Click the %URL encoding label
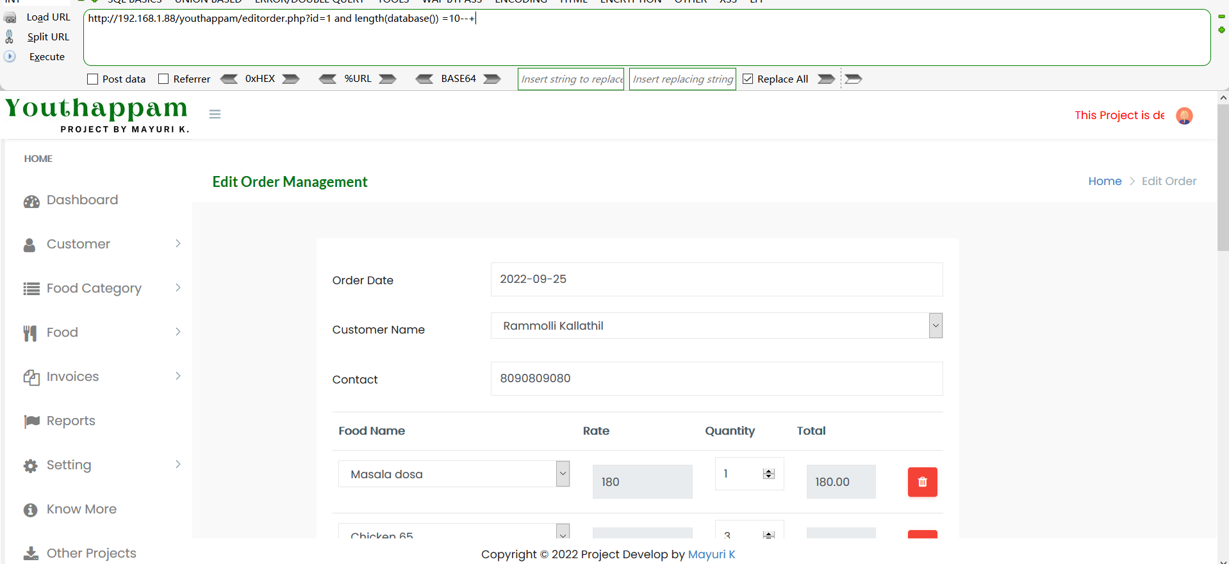Image resolution: width=1229 pixels, height=564 pixels. (x=358, y=79)
